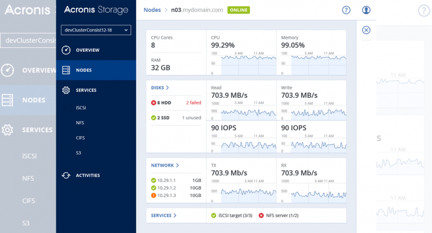Click orange warning icon for 10.29.1.3
This screenshot has height=233, width=432.
click(154, 195)
